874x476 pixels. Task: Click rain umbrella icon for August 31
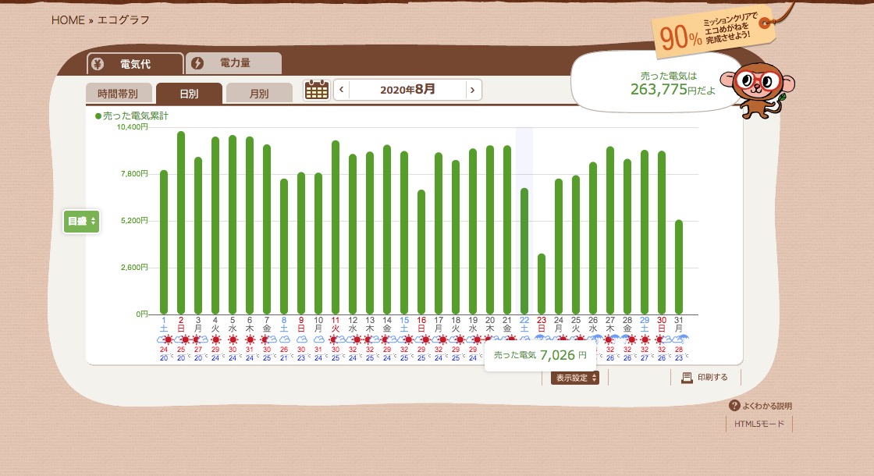tap(680, 339)
